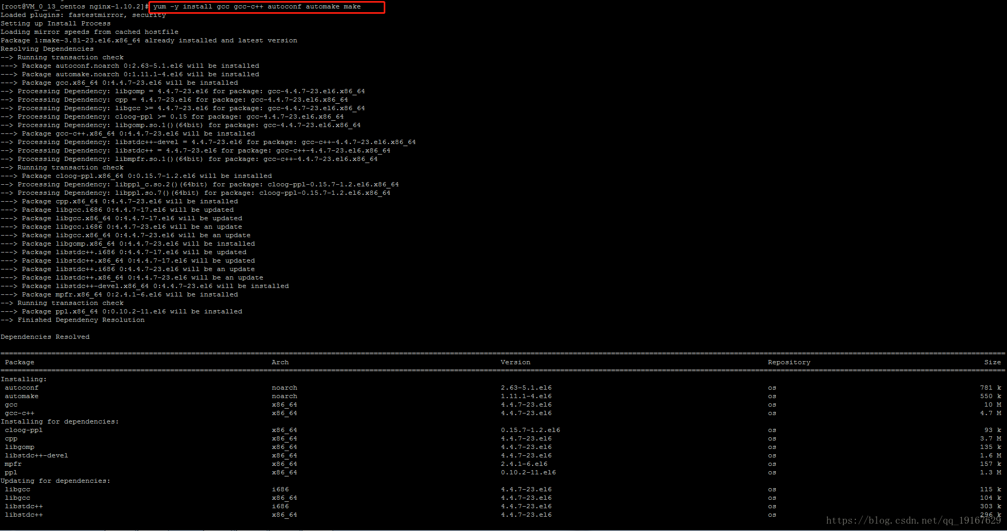Click the Size column header

tap(993, 363)
